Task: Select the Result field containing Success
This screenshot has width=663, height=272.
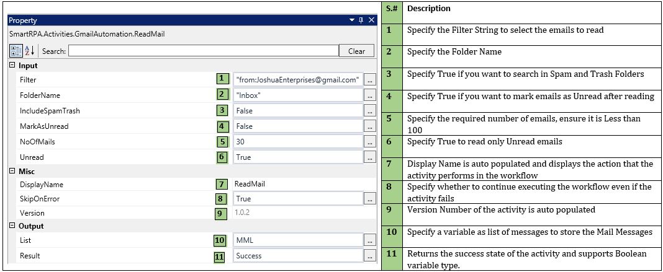Action: 298,255
